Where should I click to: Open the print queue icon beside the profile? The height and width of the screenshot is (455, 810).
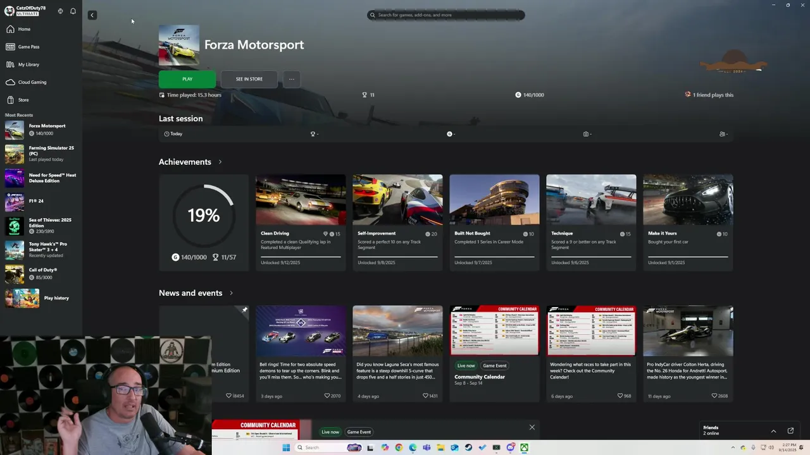(60, 11)
